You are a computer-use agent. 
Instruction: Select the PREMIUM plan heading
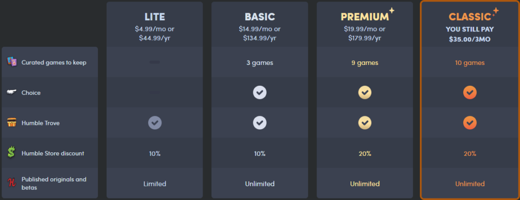[x=365, y=17]
